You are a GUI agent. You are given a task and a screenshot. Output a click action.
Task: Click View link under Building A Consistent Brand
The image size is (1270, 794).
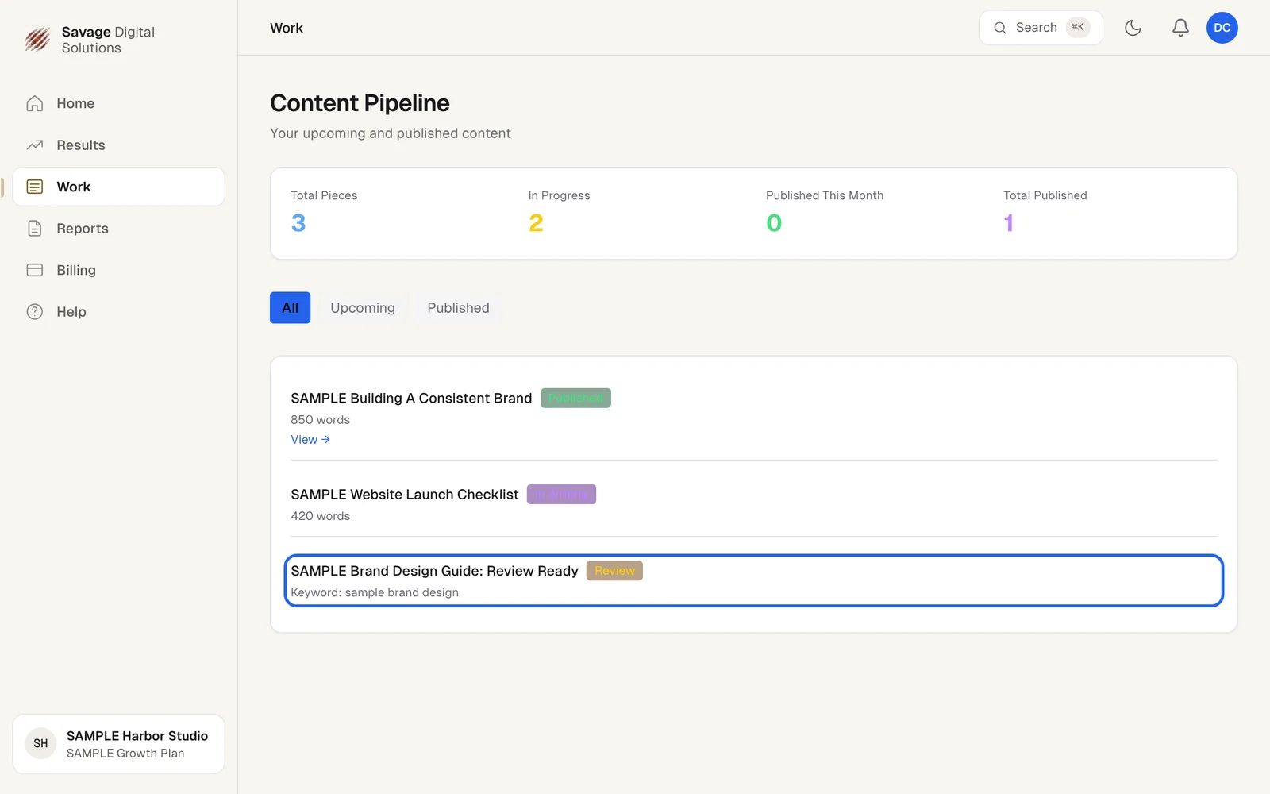point(310,440)
